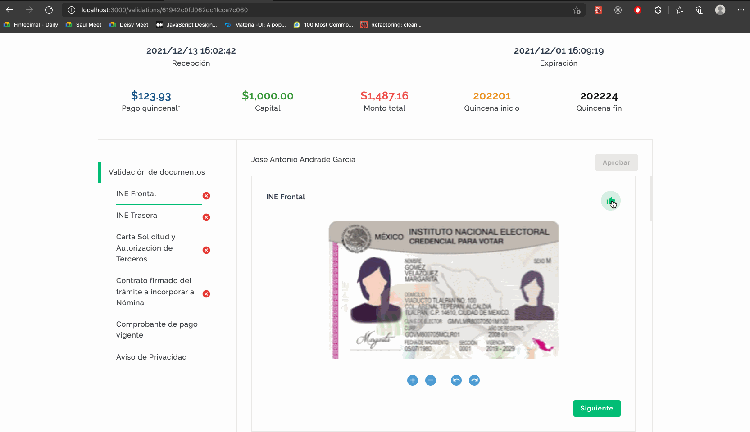Open the Refactoring: clean... bookmark
Screen dimensions: 750x432
391,25
